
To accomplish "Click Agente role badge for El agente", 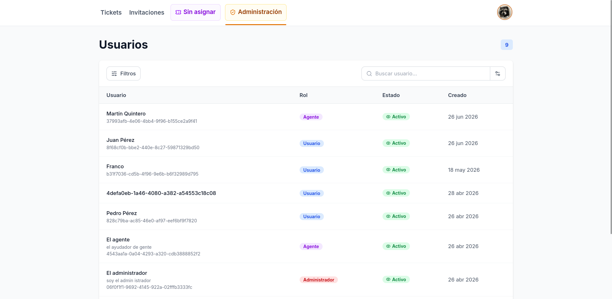I will point(311,247).
